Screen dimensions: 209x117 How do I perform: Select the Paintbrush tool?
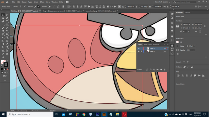click(3, 28)
